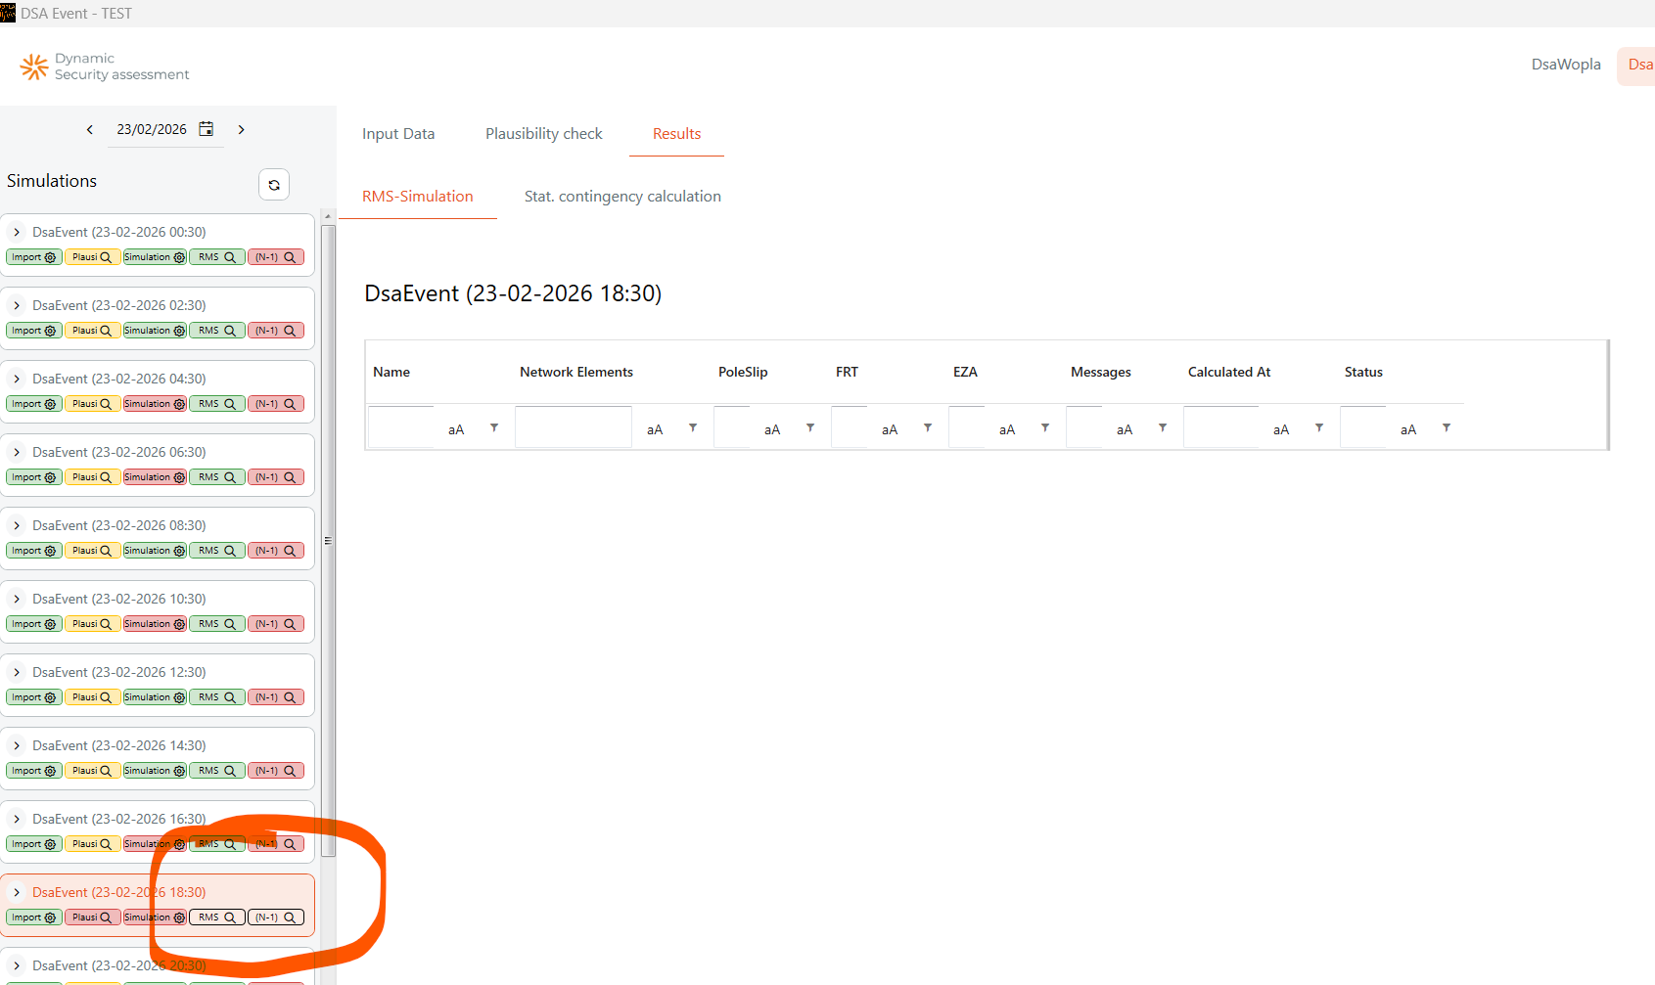Click the refresh simulations icon button

coord(274,185)
